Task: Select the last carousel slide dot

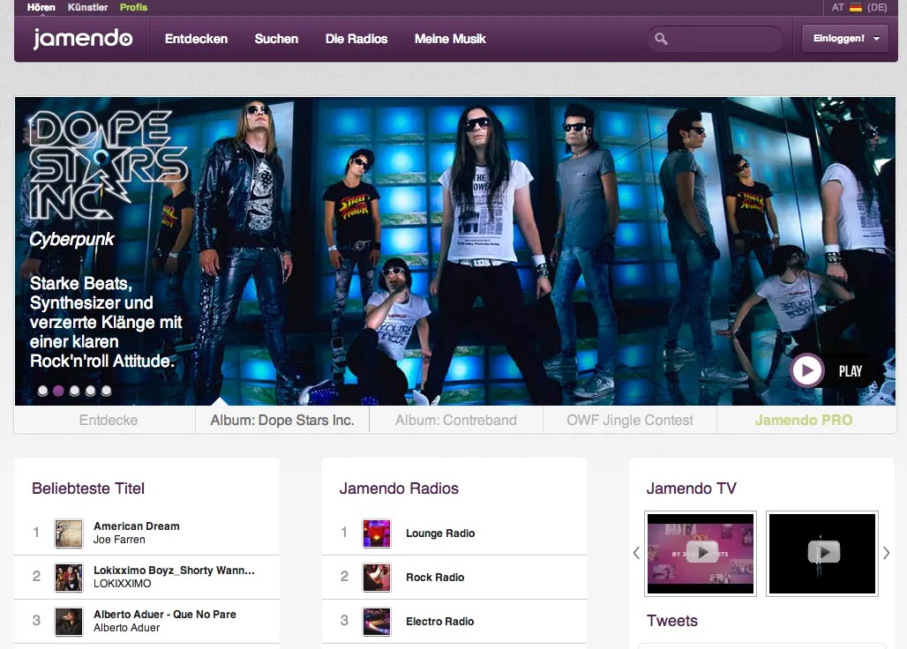Action: tap(106, 391)
